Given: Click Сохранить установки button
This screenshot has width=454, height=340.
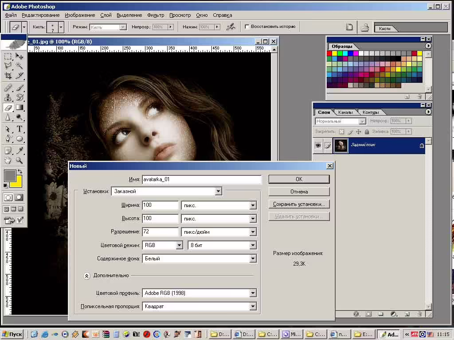Looking at the screenshot, I should [299, 204].
